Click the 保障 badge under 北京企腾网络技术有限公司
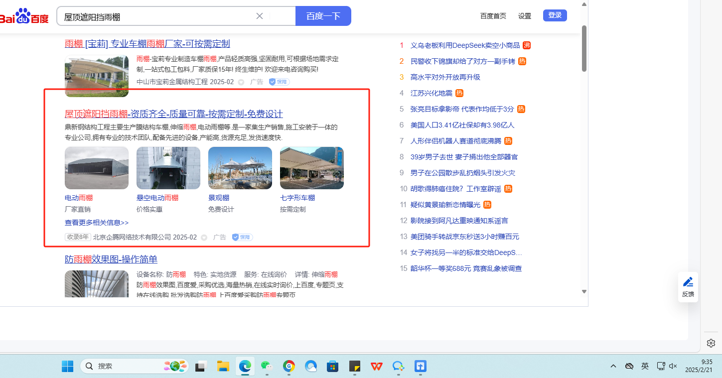The width and height of the screenshot is (722, 378). [x=243, y=238]
